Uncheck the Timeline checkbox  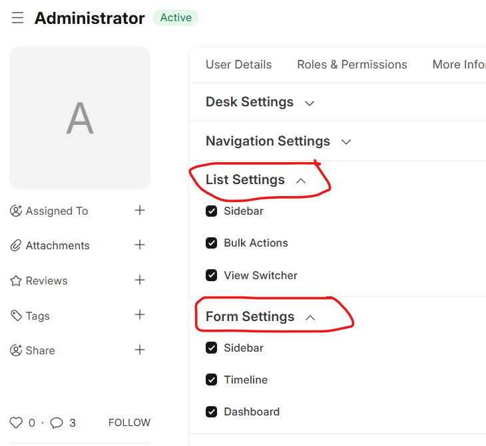[212, 380]
